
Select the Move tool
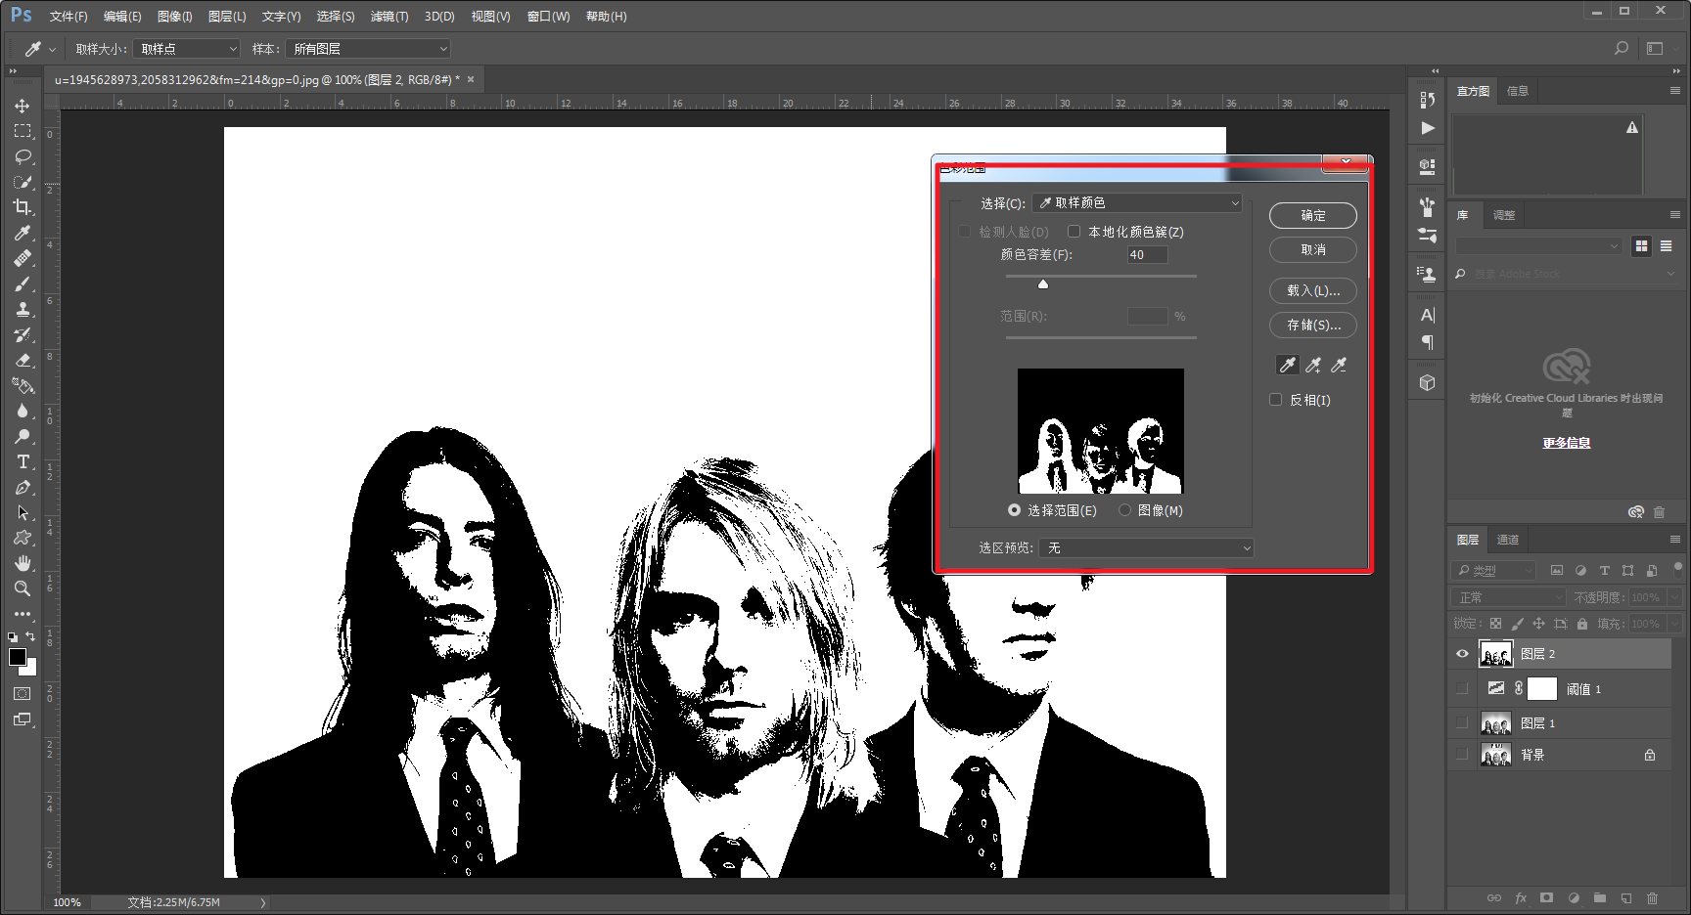23,106
